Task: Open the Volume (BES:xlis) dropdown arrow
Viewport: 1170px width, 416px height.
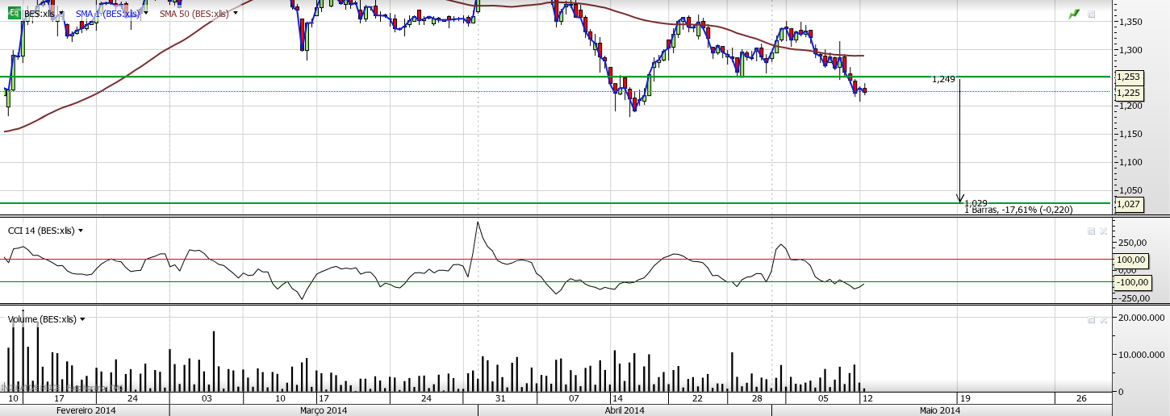Action: tap(82, 319)
